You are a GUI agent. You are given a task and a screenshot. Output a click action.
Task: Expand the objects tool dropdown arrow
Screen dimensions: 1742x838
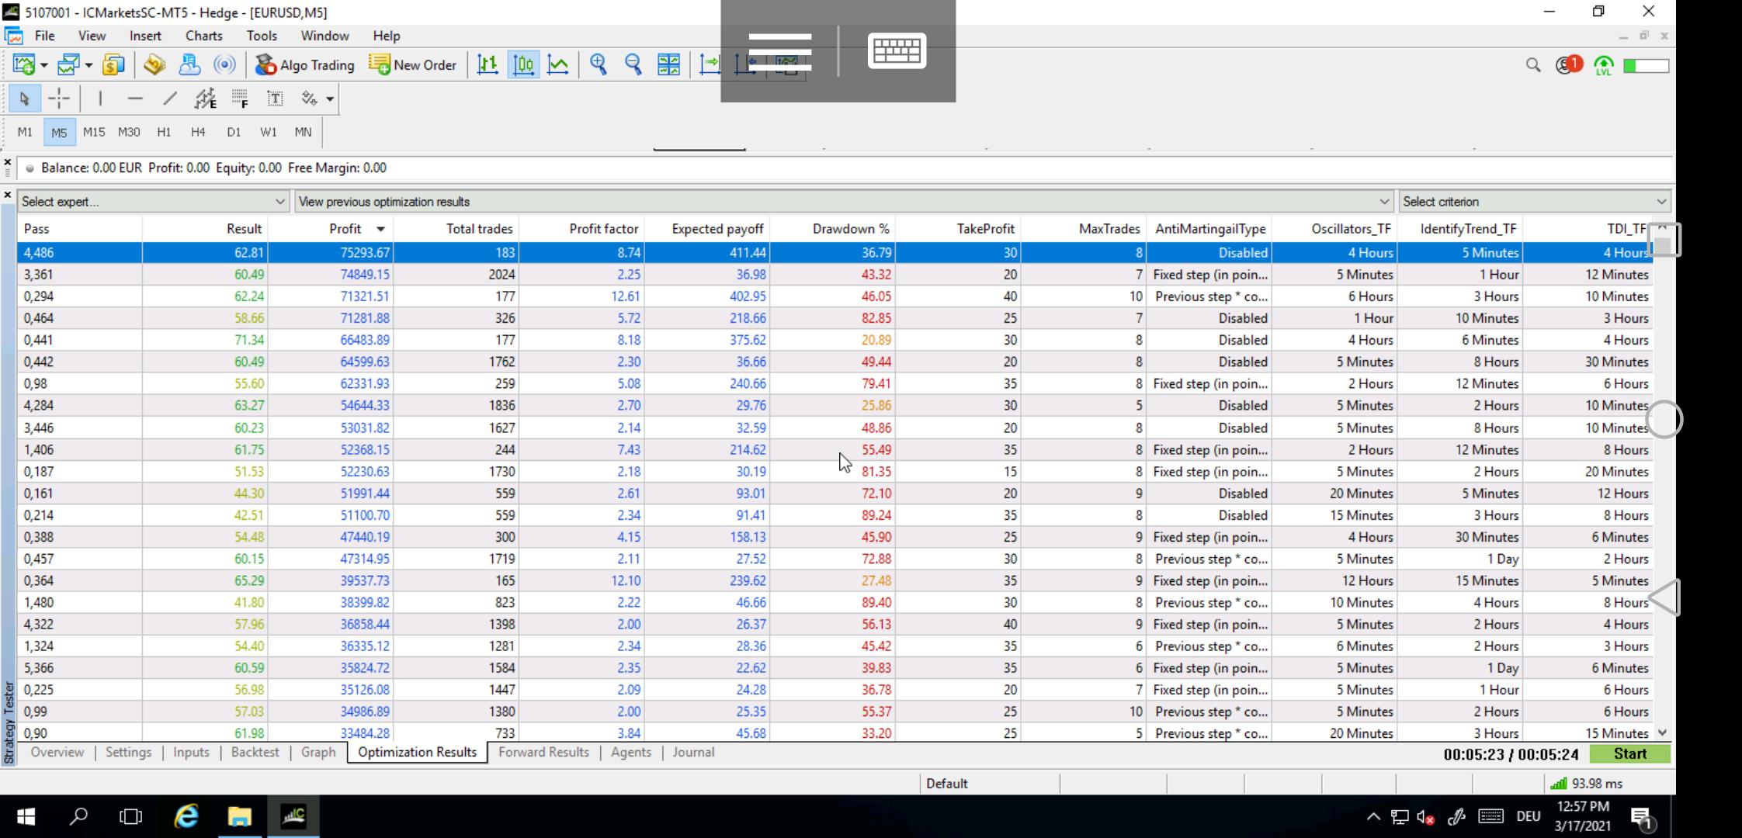coord(330,99)
